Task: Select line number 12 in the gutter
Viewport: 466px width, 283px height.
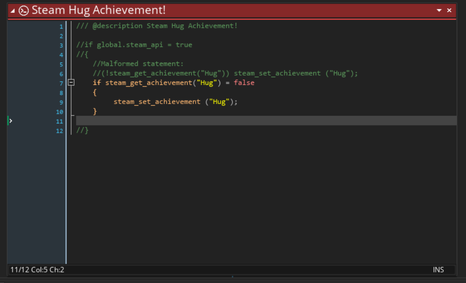Action: coord(60,131)
